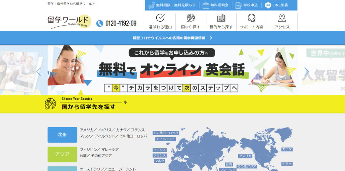Screen dimensions: 345x171
Task: Click イギリス label on the map
Action: click(x=160, y=150)
